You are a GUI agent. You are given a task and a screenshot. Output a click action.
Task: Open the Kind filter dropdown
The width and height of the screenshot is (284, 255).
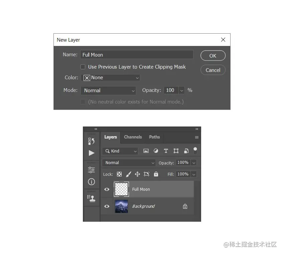tap(120, 151)
